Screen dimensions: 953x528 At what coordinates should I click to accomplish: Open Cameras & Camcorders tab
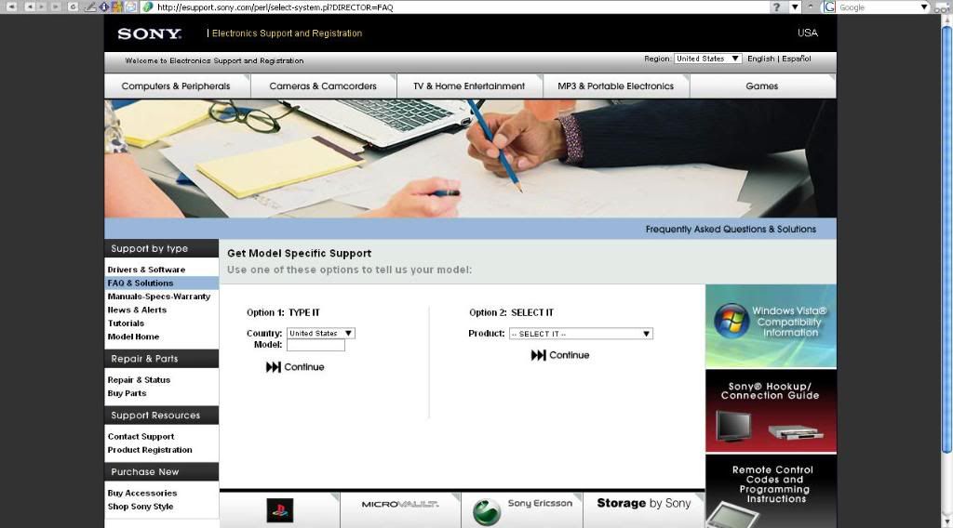pyautogui.click(x=323, y=86)
